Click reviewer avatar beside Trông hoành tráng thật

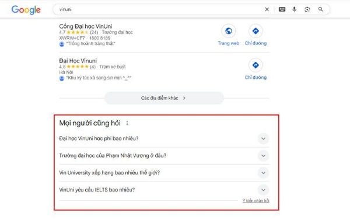tap(62, 44)
